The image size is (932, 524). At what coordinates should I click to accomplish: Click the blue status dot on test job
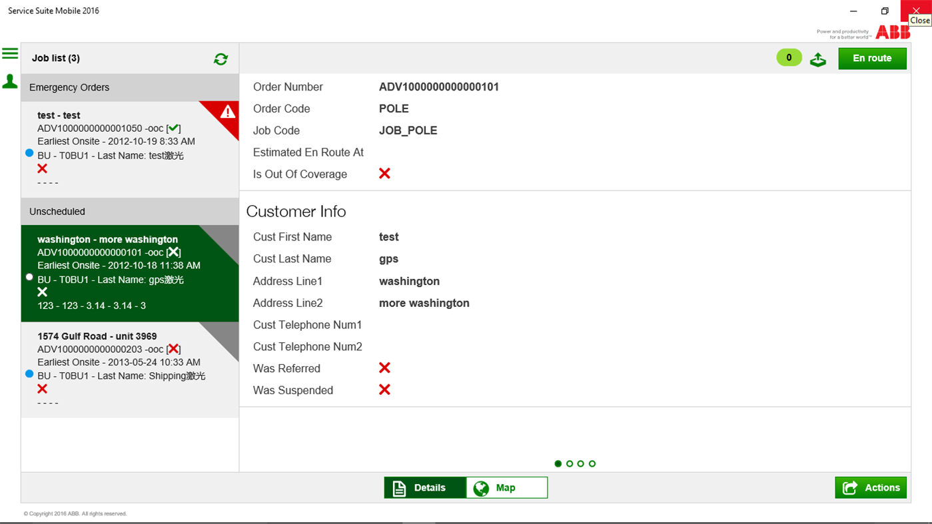[x=29, y=153]
